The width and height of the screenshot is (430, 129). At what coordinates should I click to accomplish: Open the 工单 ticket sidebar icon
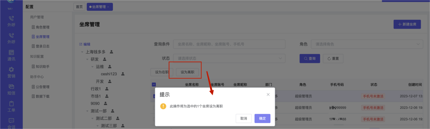pos(11,106)
